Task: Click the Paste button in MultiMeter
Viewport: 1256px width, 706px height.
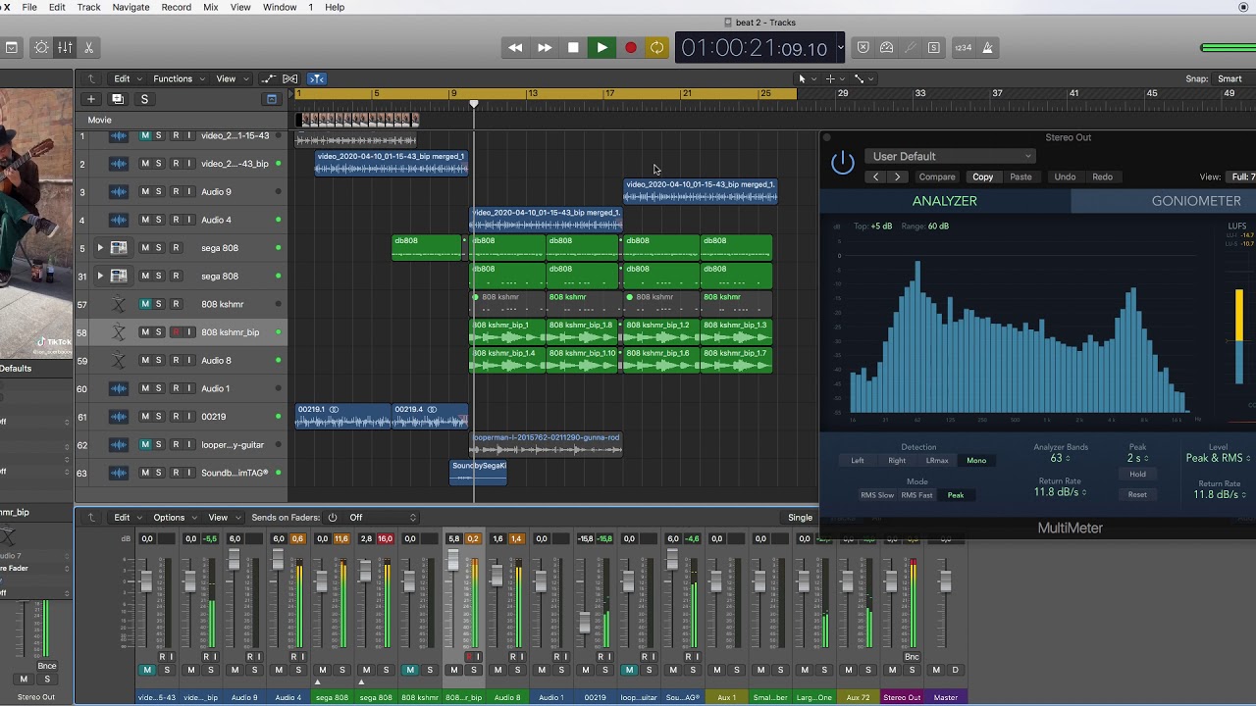Action: click(1020, 177)
